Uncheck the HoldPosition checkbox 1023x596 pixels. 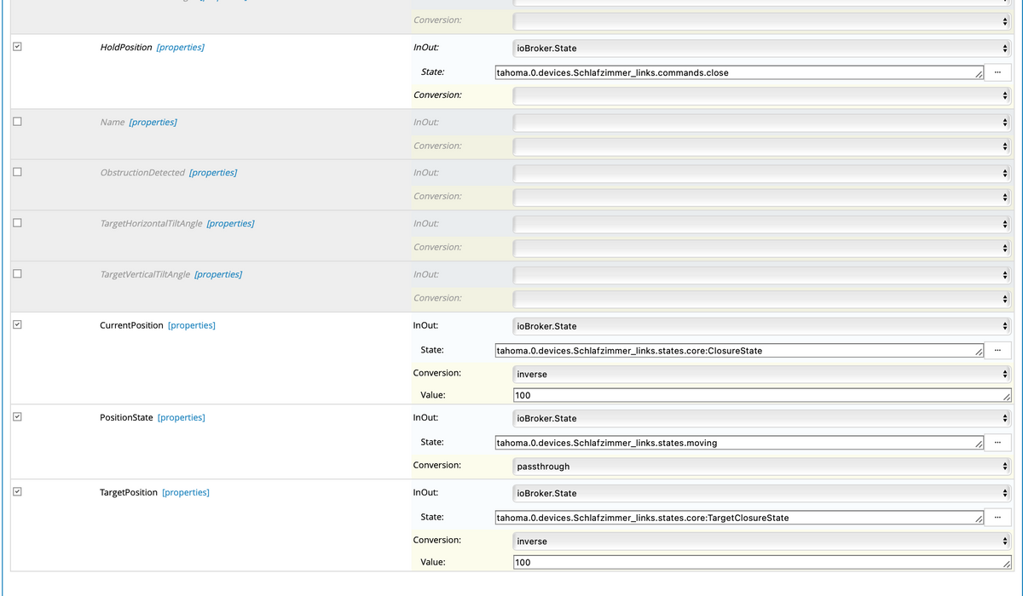point(17,48)
